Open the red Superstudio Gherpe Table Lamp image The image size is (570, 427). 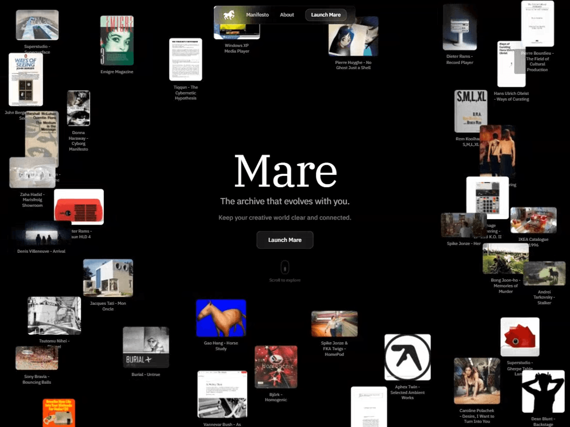[520, 337]
